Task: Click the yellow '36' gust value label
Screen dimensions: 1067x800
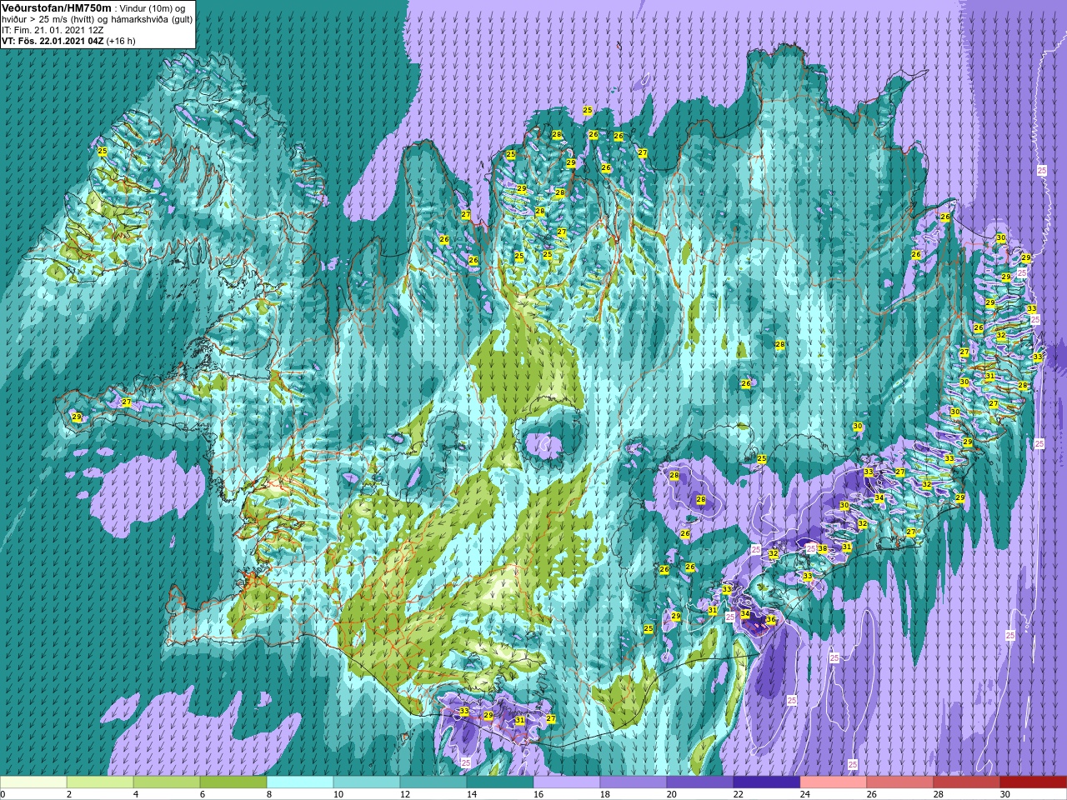Action: (x=771, y=620)
